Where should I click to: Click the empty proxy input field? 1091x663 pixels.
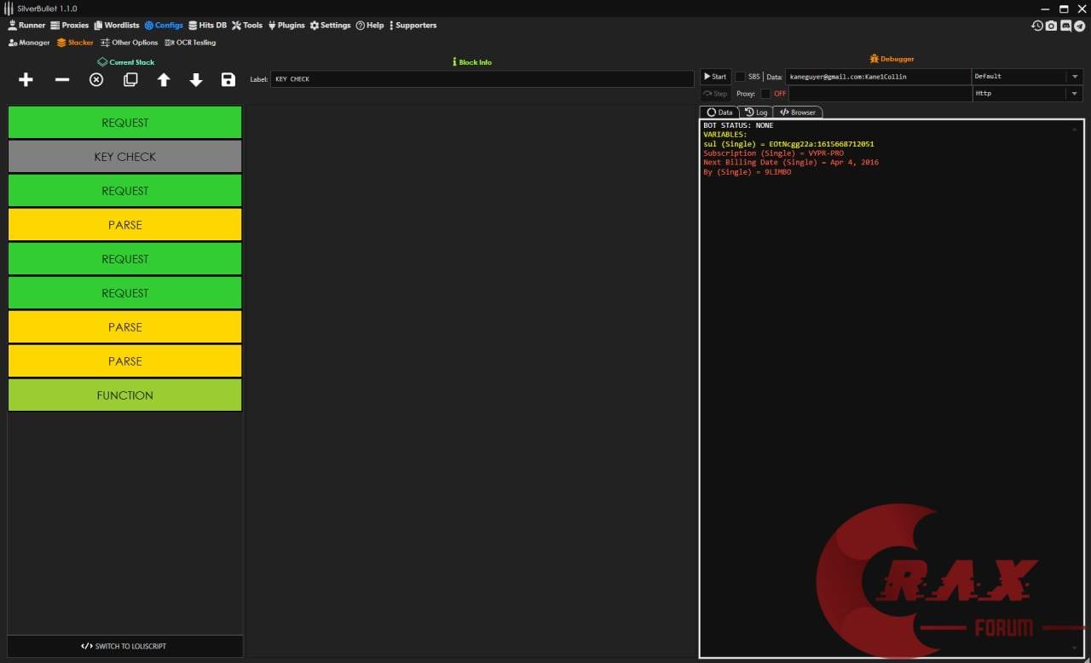click(x=880, y=94)
